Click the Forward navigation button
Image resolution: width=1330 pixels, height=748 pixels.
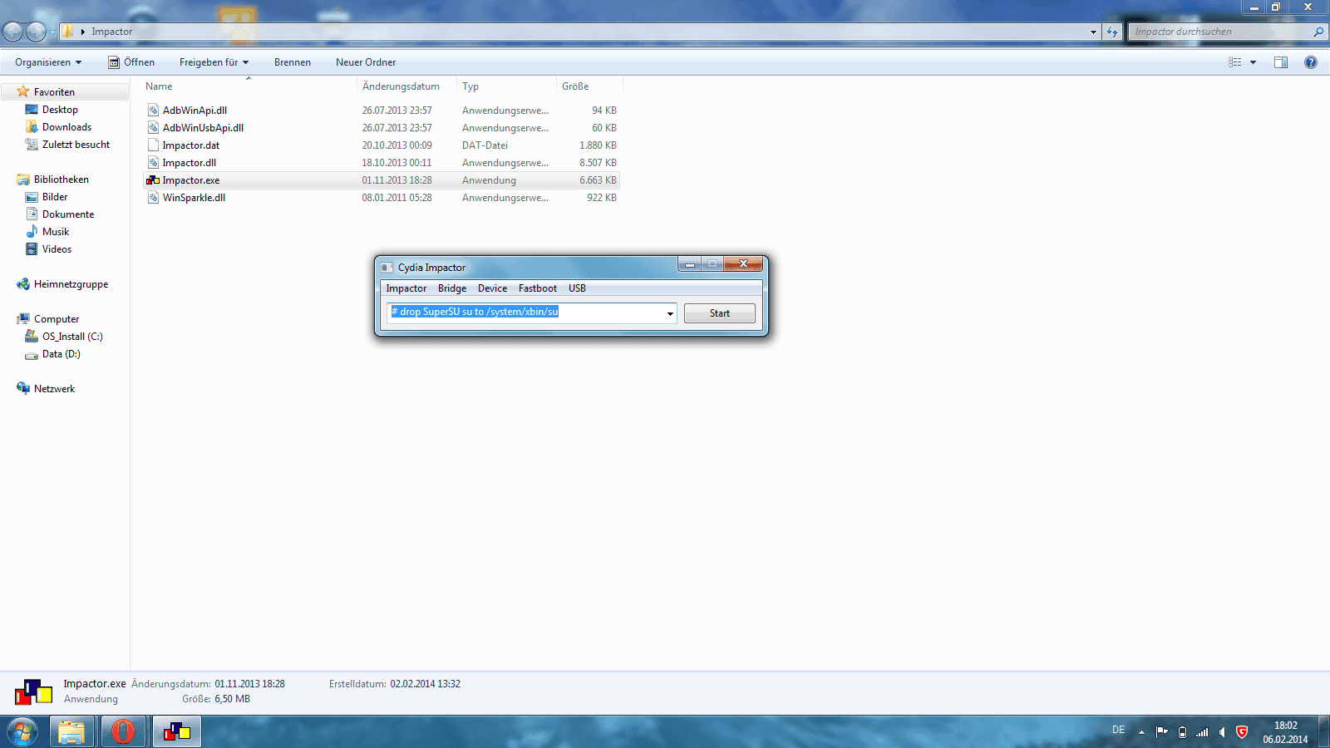coord(37,32)
